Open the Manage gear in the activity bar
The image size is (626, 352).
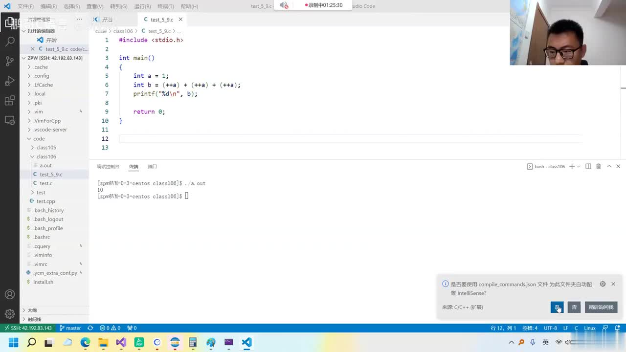[10, 314]
